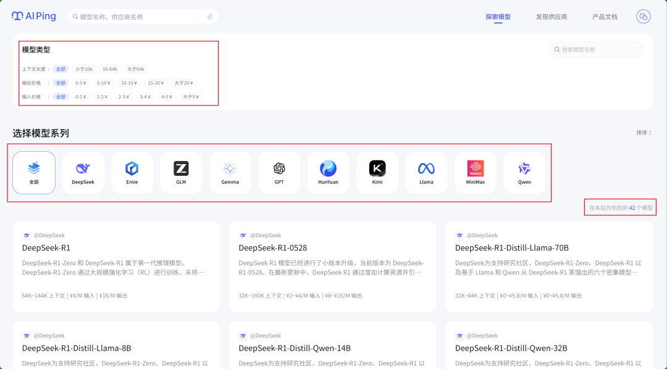This screenshot has height=369, width=667.
Task: Click '32K~64K 上下文' pricing line on Distill-Llama-70B
Action: (518, 296)
